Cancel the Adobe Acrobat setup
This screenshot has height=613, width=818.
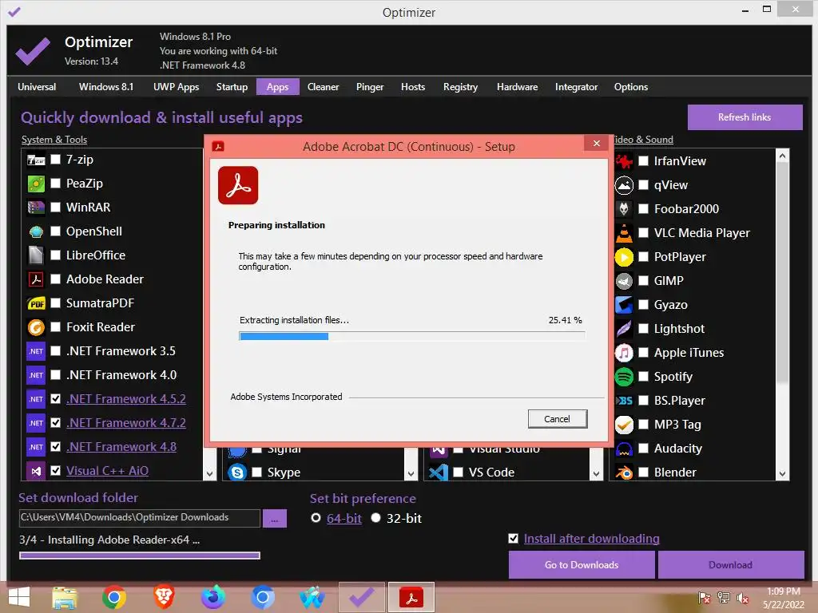pyautogui.click(x=558, y=419)
